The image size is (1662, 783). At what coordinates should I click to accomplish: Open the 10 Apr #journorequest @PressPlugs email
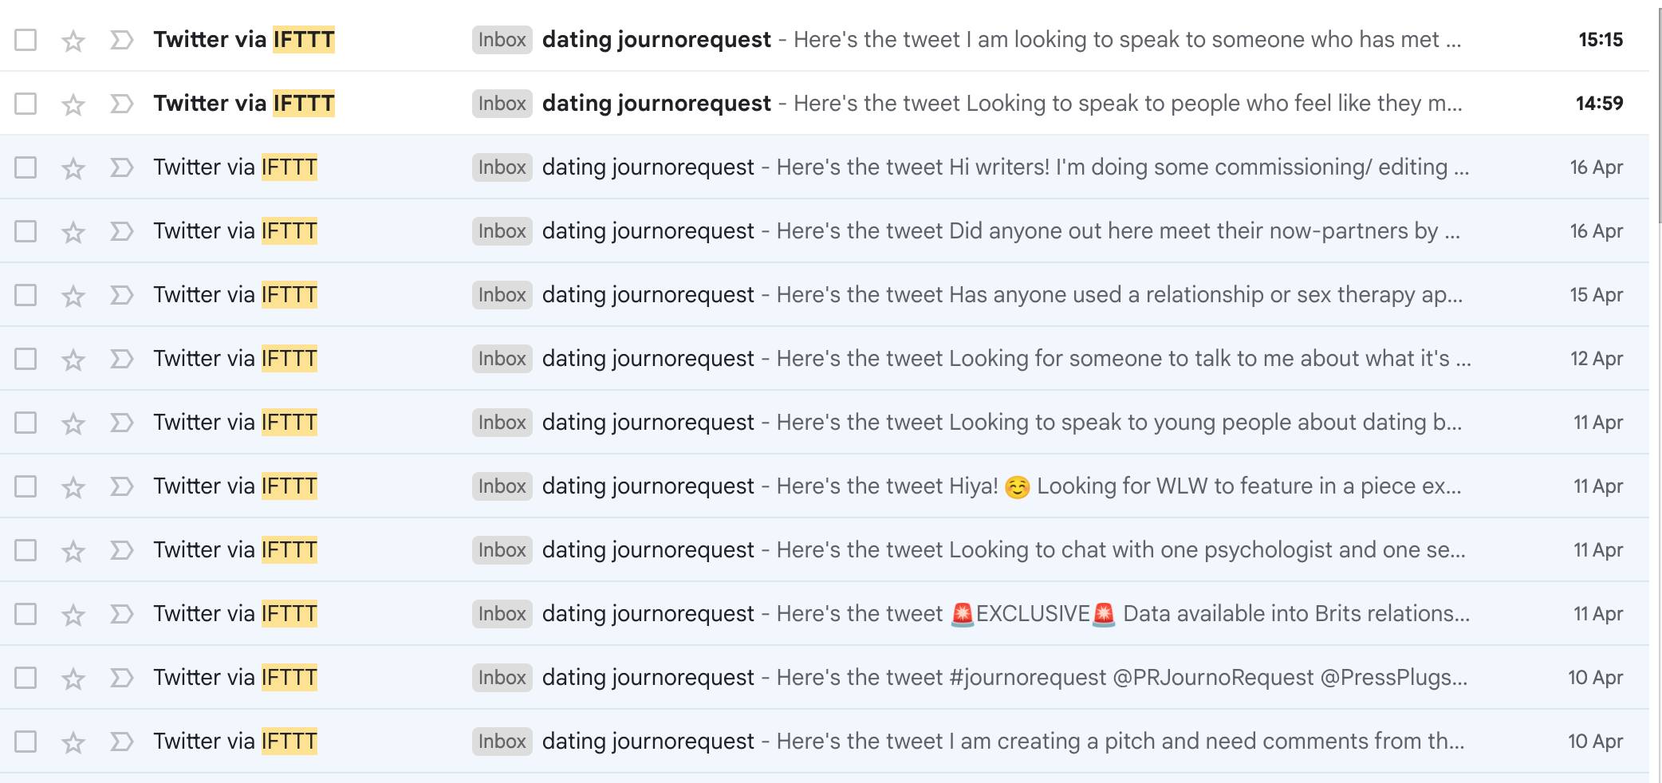coord(825,678)
